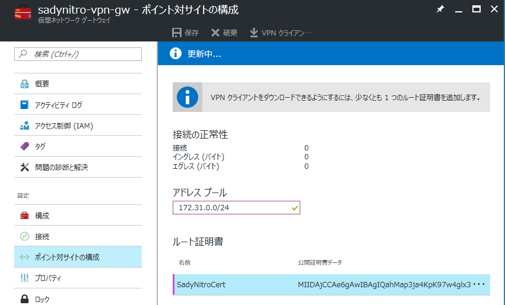Open the ellipsis menu for SadyNitroCert row
This screenshot has height=305, width=505.
pyautogui.click(x=479, y=284)
